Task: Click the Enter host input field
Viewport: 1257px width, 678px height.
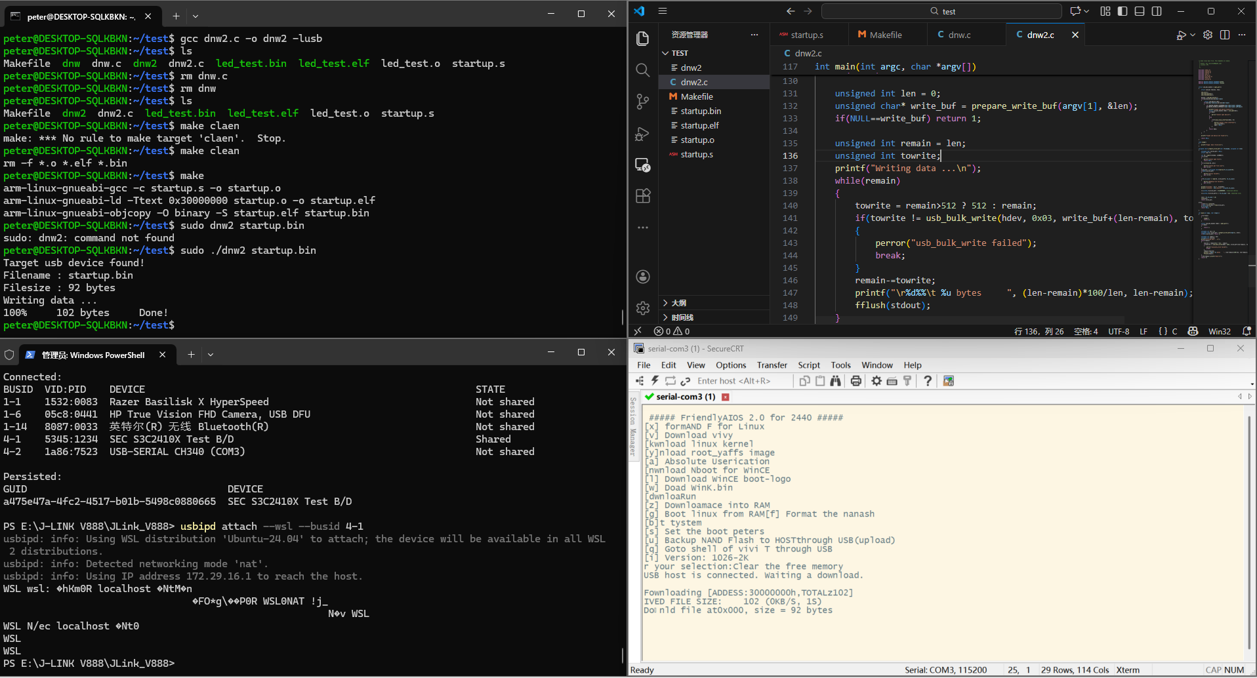Action: point(741,380)
